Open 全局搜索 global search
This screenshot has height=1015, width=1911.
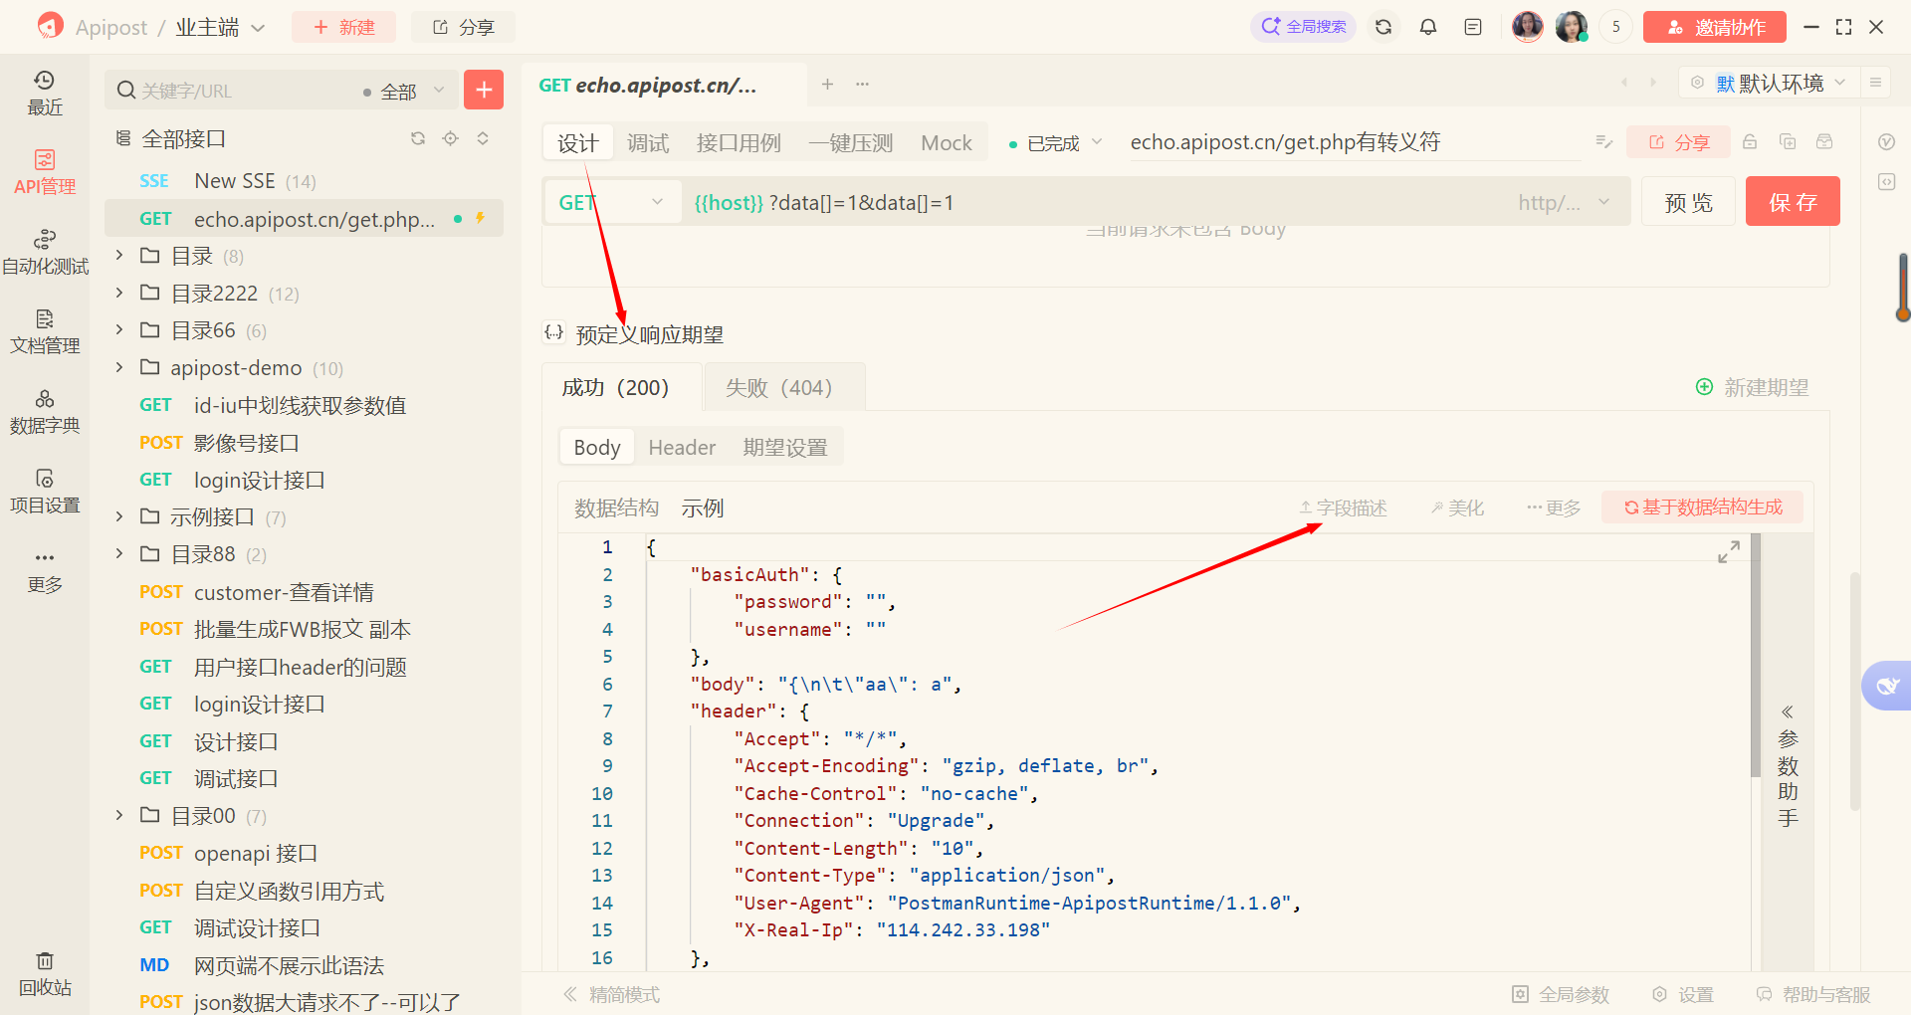coord(1303,27)
